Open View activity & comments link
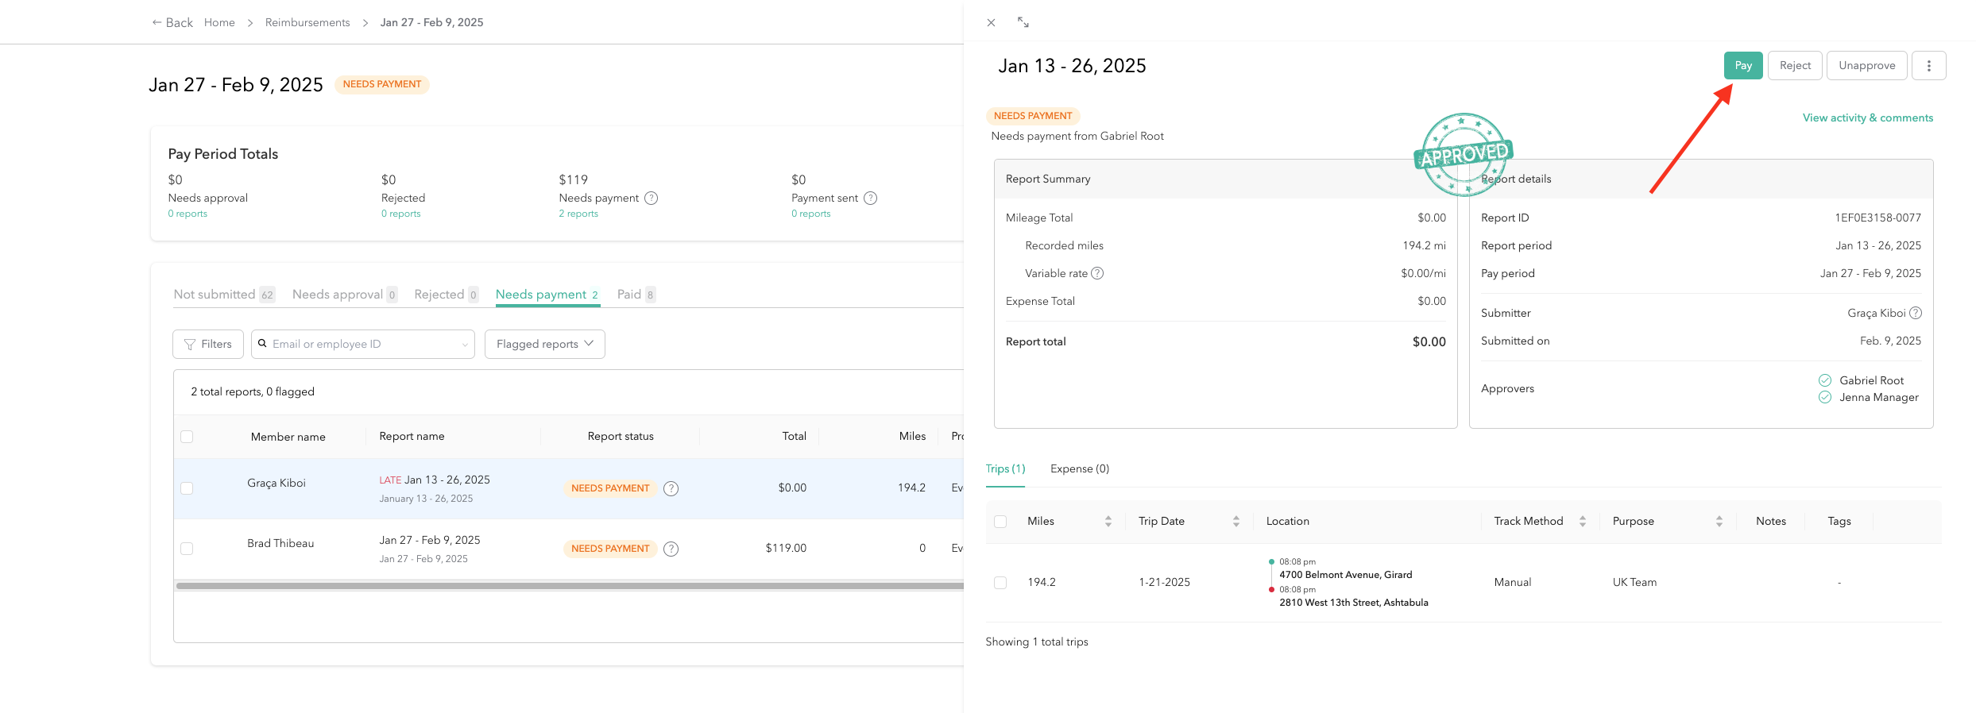Screen dimensions: 1976x713 point(1867,118)
